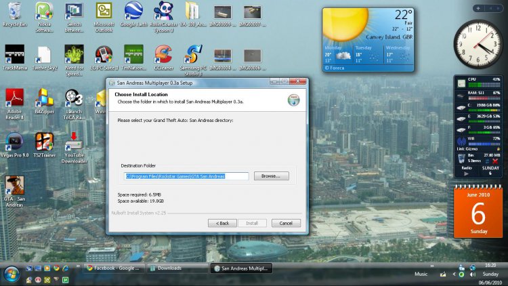This screenshot has height=286, width=508.
Task: Click the Destination Folder path field
Action: click(x=187, y=176)
